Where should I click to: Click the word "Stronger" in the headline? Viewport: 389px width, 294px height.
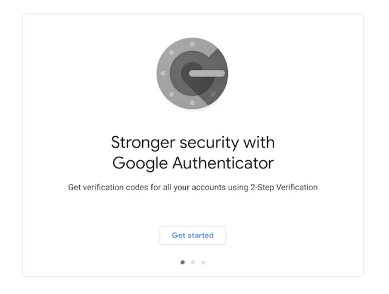click(x=137, y=142)
